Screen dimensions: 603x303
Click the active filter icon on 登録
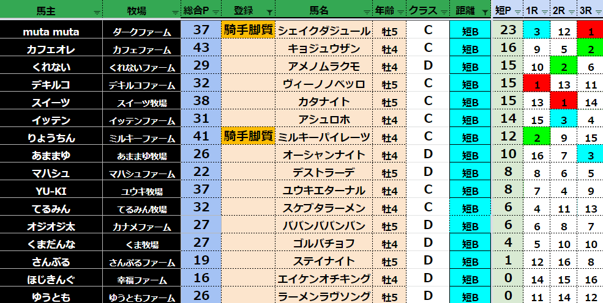point(269,12)
